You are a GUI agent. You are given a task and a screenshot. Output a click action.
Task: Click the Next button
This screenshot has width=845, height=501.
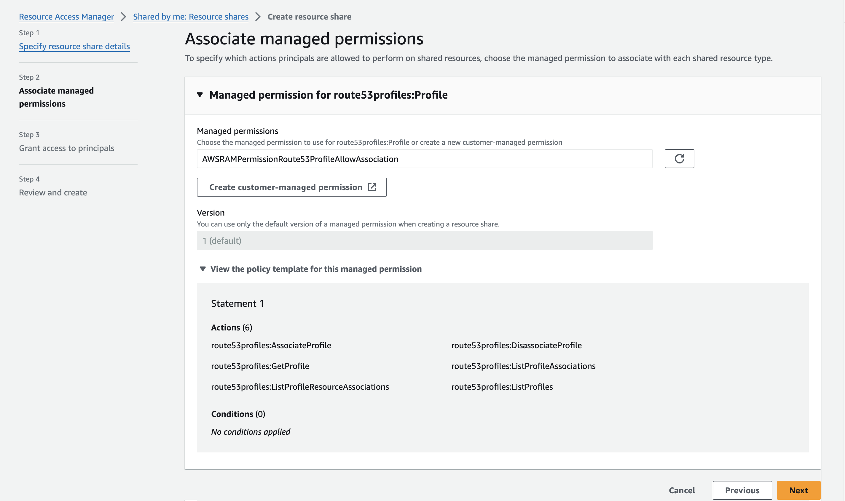(798, 490)
